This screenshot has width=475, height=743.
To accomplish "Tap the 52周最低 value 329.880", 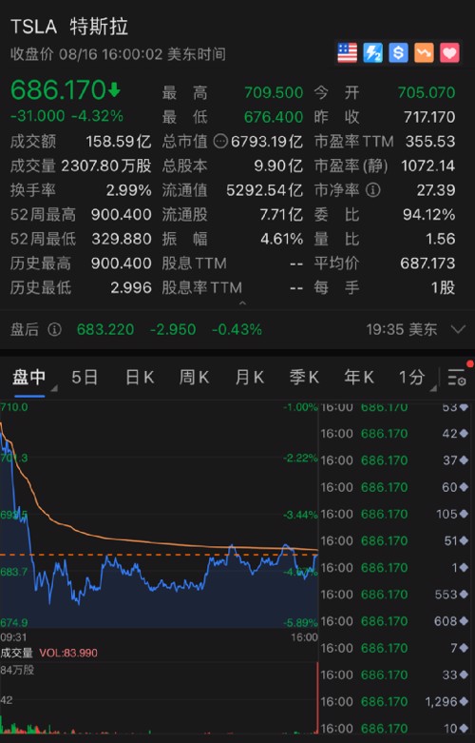I will (x=122, y=239).
